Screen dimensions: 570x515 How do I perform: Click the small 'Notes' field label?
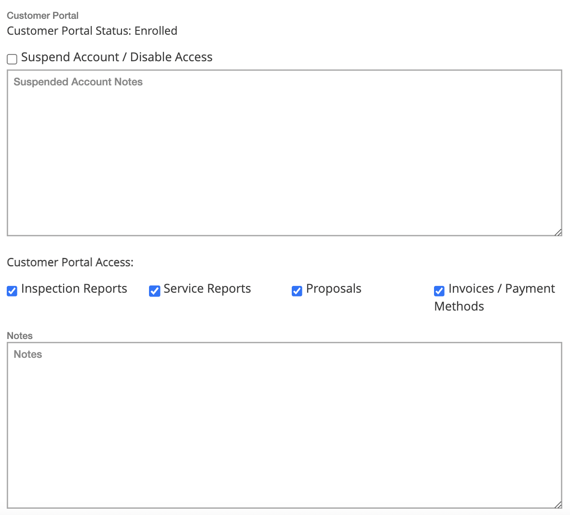[20, 336]
